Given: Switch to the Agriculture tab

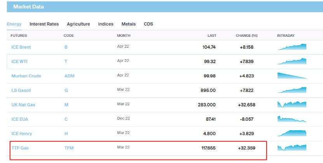Looking at the screenshot, I should coord(78,24).
